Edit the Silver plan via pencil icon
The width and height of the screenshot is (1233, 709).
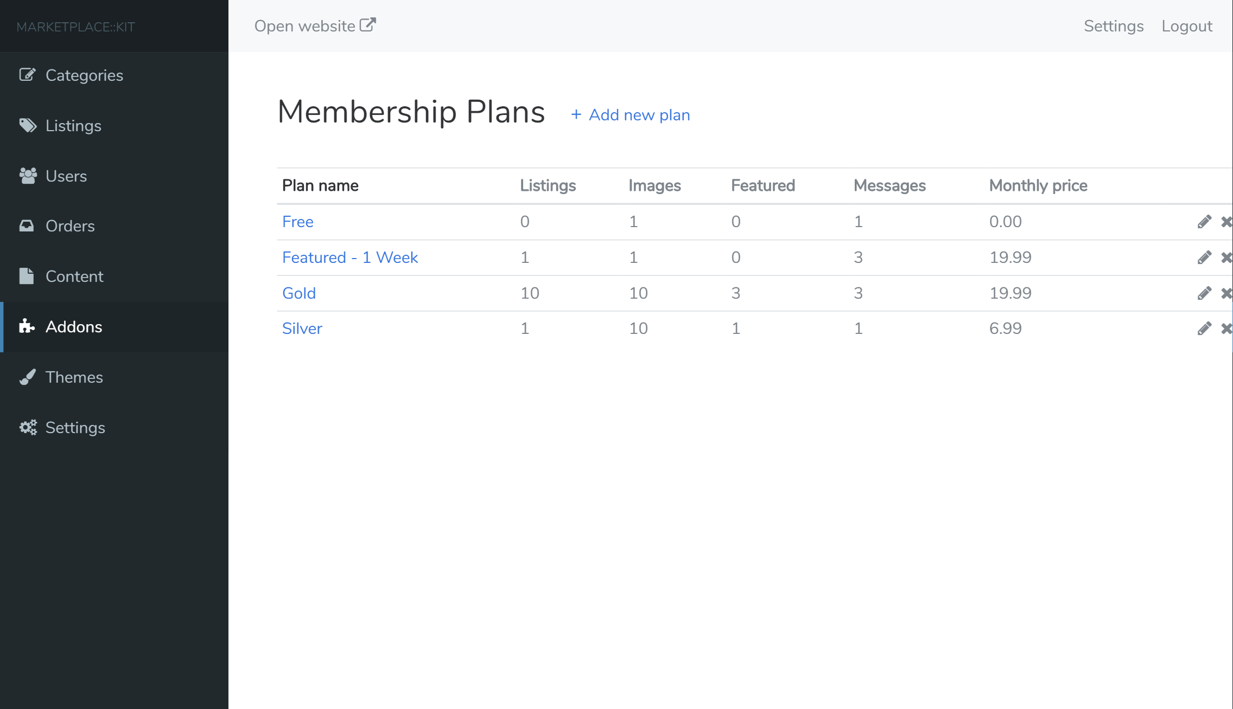click(x=1204, y=328)
